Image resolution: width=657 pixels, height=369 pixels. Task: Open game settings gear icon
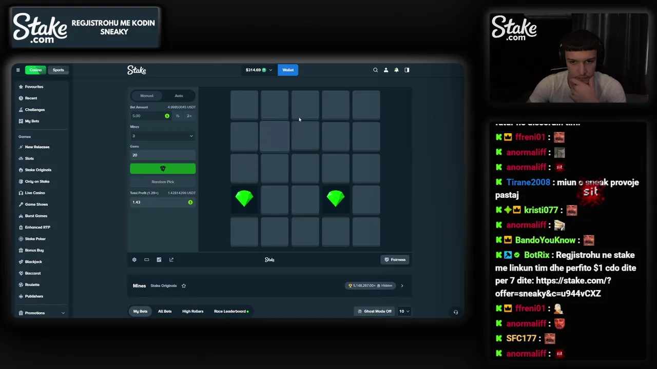click(x=134, y=259)
